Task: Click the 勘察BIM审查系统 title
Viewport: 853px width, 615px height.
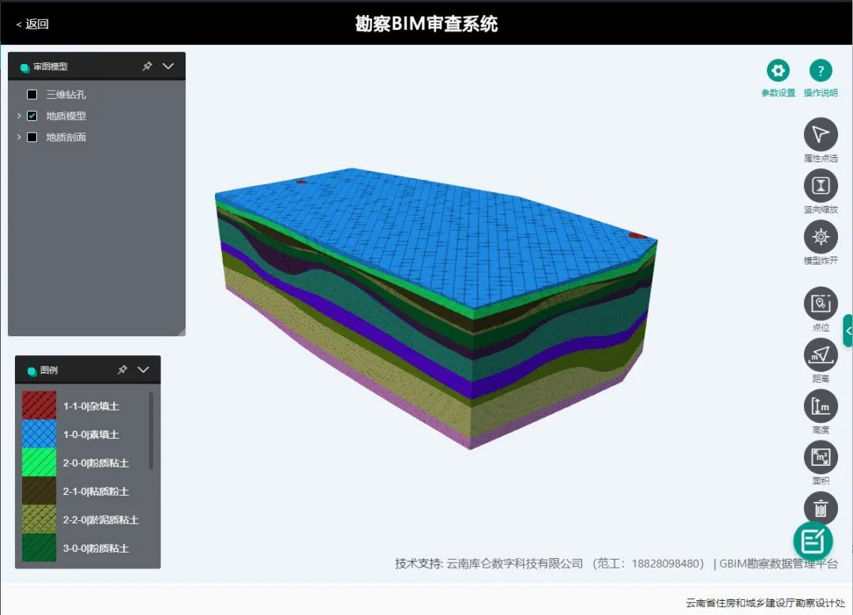Action: 426,24
